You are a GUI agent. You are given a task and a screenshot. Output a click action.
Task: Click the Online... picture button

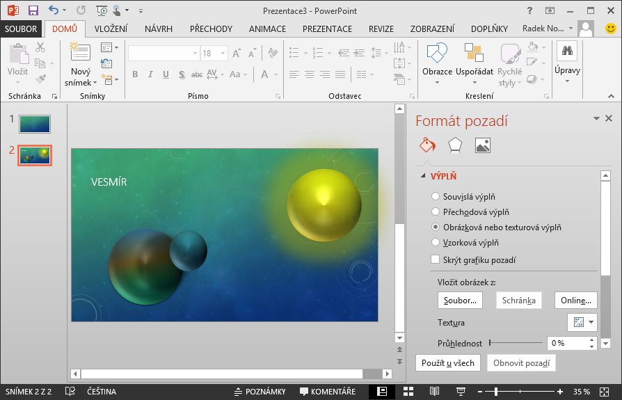(x=576, y=300)
